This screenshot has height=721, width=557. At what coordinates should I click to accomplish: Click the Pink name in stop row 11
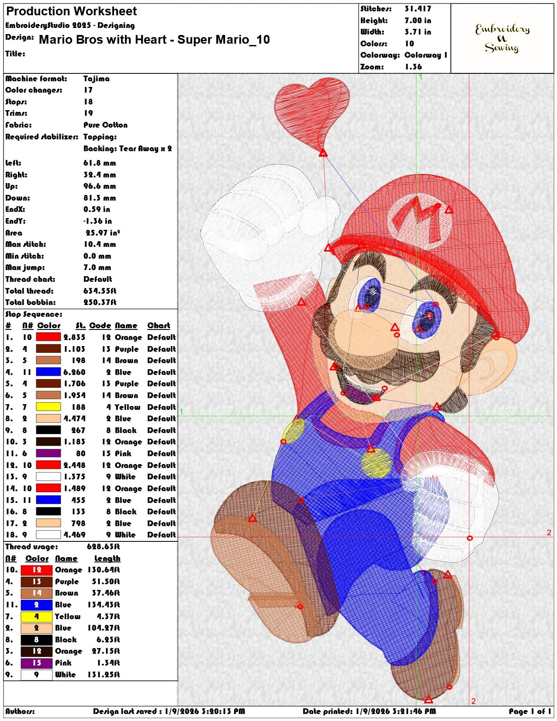pyautogui.click(x=123, y=454)
